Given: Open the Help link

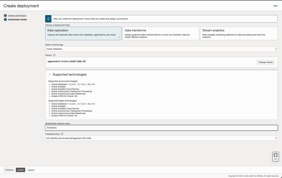Looking at the screenshot, I should coord(275,6).
